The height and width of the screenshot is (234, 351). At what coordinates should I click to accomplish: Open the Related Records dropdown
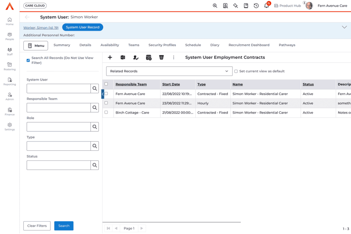[169, 71]
